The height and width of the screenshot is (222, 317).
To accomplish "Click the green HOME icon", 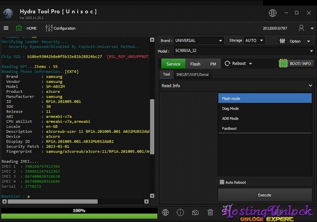I will point(19,28).
